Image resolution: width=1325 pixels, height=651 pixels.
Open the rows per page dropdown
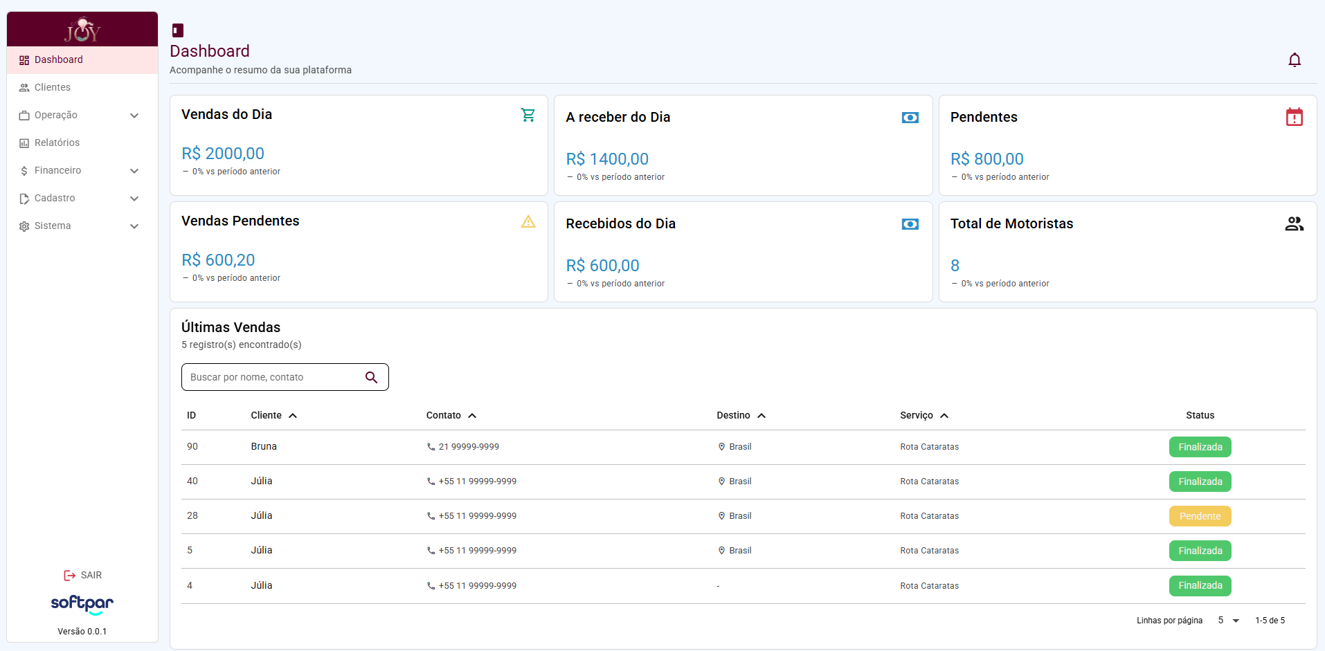tap(1229, 621)
